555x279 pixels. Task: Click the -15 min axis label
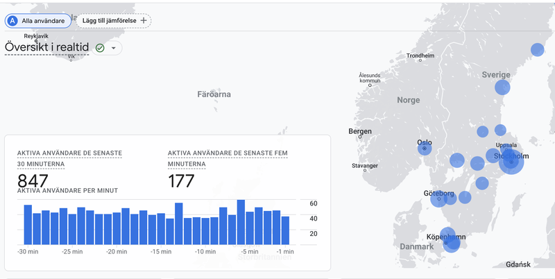point(161,252)
